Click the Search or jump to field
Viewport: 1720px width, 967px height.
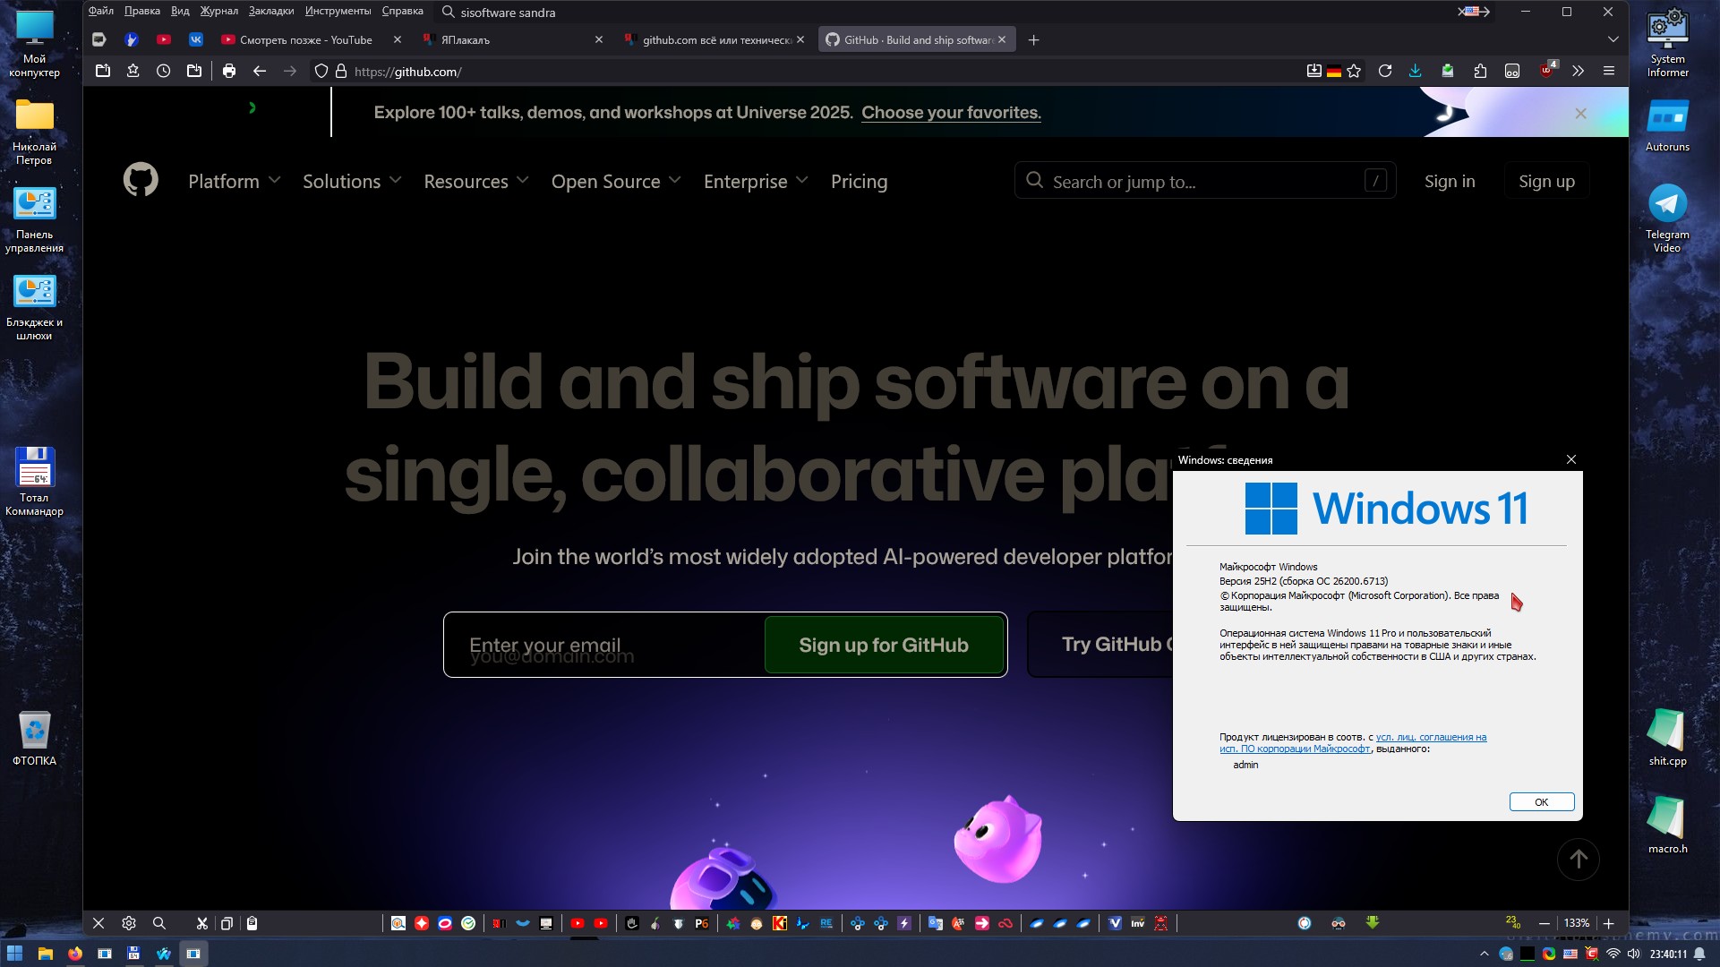[x=1205, y=181]
